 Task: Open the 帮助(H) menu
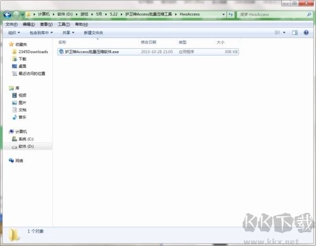coord(82,24)
